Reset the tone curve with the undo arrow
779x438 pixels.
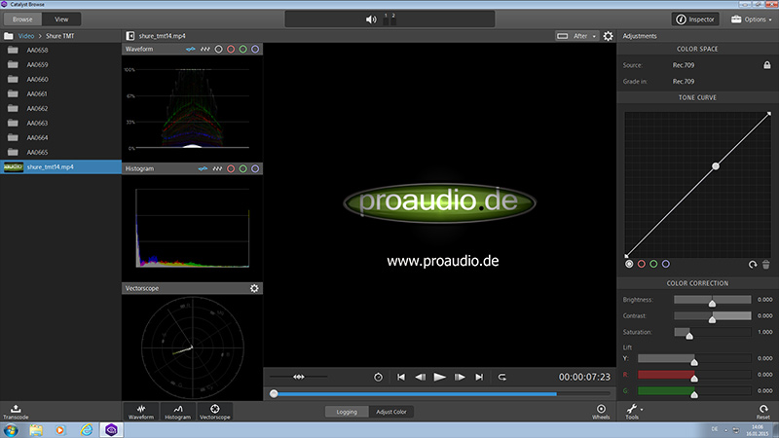point(753,264)
